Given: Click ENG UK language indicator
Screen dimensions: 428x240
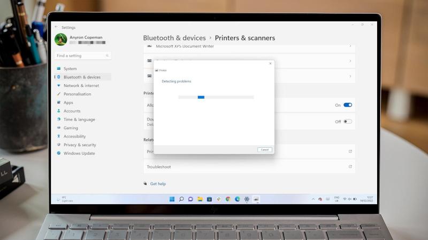Looking at the screenshot, I should tap(337, 199).
